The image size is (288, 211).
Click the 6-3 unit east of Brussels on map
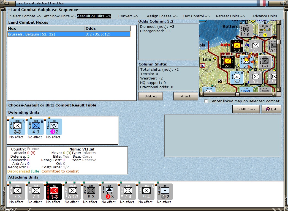265,62
